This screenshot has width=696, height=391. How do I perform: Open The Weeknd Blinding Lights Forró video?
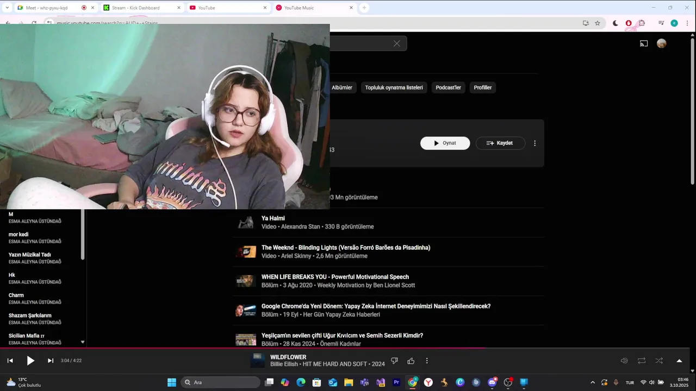point(346,248)
